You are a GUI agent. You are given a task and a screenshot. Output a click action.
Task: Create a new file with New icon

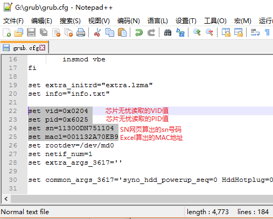click(7, 32)
